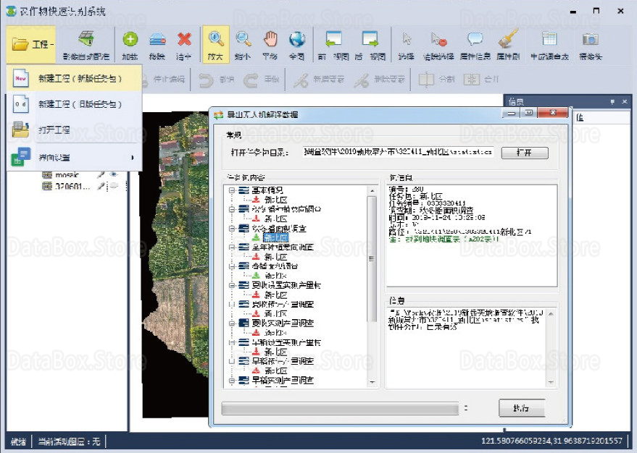Select 新北区 item under 全年种植意向调查
The image size is (637, 453).
276,257
